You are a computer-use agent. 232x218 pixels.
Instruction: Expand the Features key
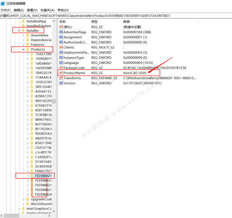click(23, 45)
